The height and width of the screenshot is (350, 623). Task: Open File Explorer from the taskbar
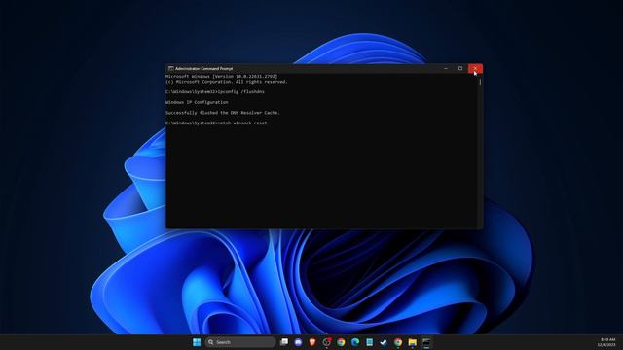(412, 342)
